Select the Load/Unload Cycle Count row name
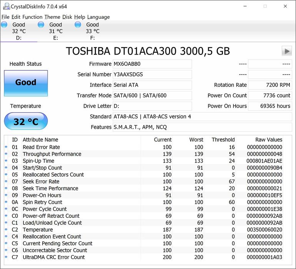The image size is (296, 269). [52, 223]
